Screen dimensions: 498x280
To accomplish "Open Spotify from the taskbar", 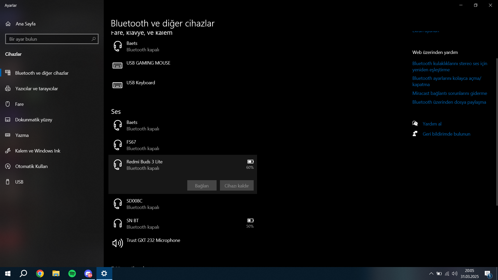I will (72, 274).
